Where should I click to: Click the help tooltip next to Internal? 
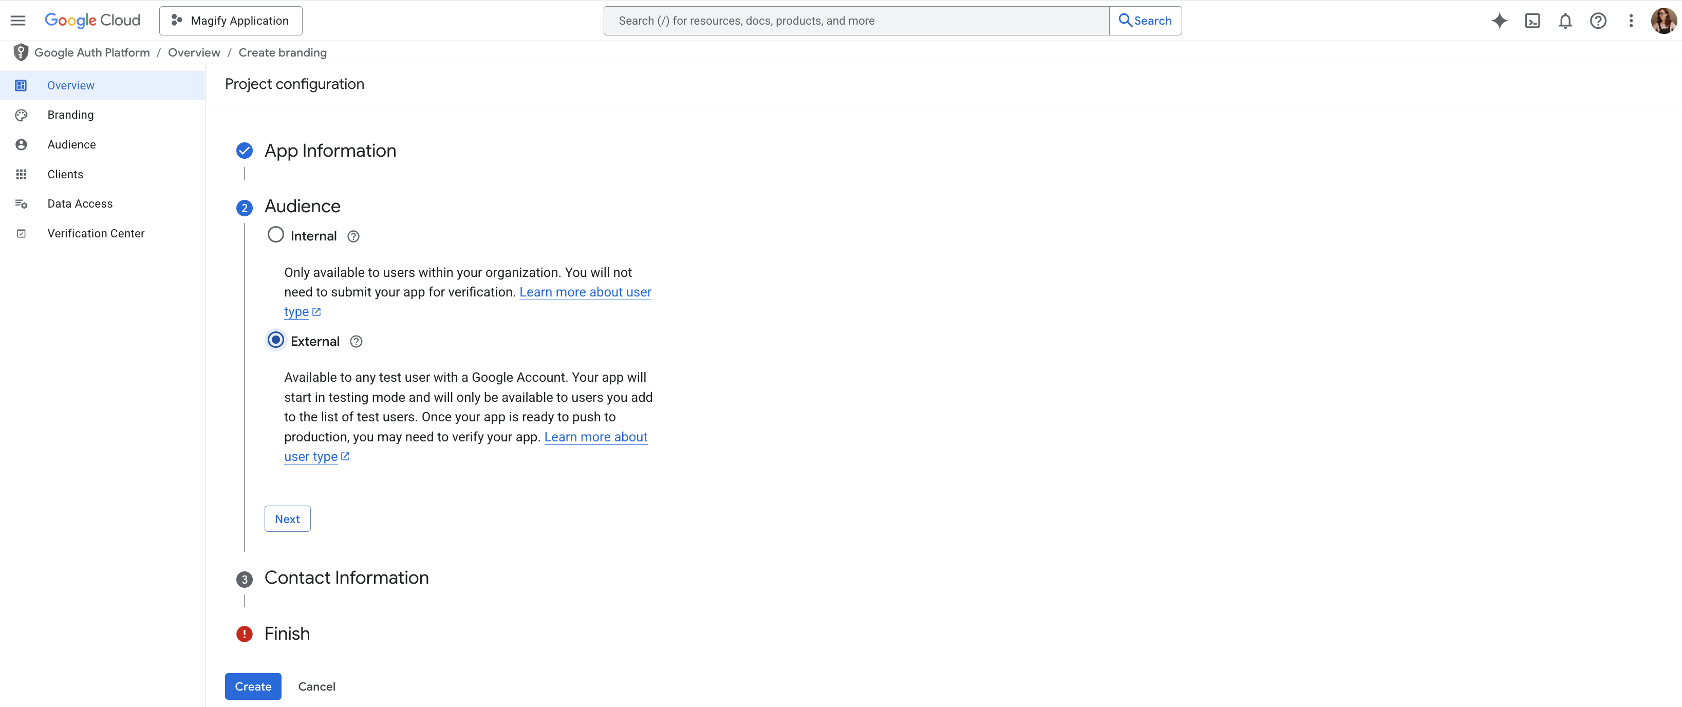(x=352, y=236)
